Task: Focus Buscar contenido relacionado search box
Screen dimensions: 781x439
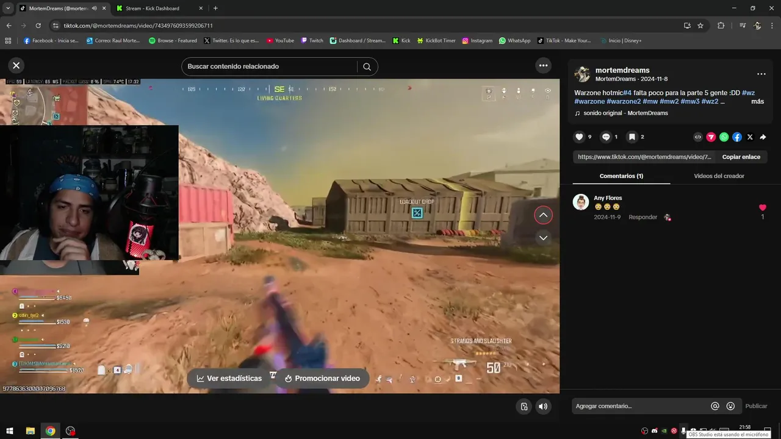Action: coord(268,66)
